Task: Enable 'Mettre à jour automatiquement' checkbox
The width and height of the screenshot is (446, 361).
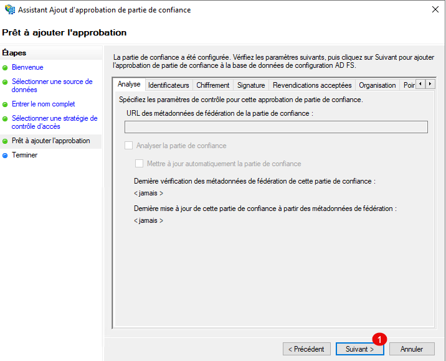Action: coord(140,164)
